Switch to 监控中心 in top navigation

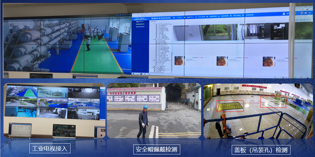tap(190, 17)
